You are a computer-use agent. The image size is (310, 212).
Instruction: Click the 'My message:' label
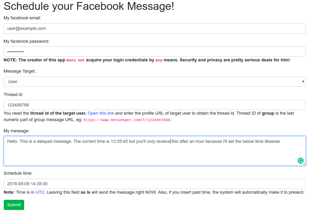(16, 131)
